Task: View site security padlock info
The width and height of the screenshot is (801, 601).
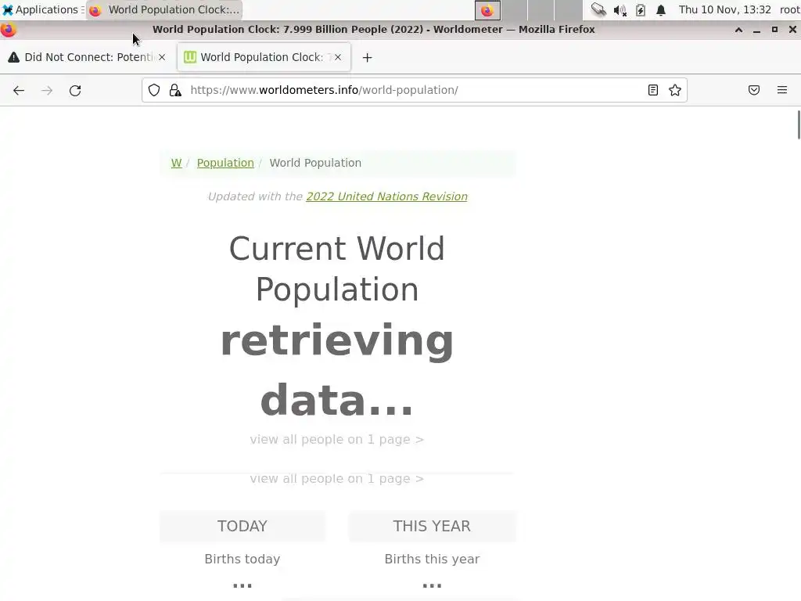Action: point(175,91)
